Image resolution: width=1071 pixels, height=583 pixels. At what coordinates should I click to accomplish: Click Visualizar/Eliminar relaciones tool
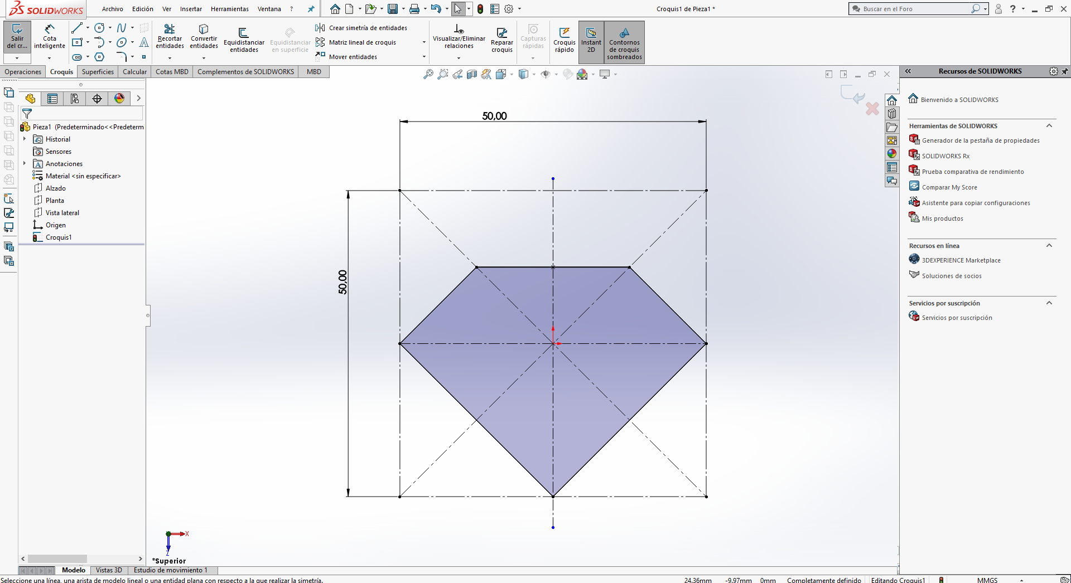459,36
